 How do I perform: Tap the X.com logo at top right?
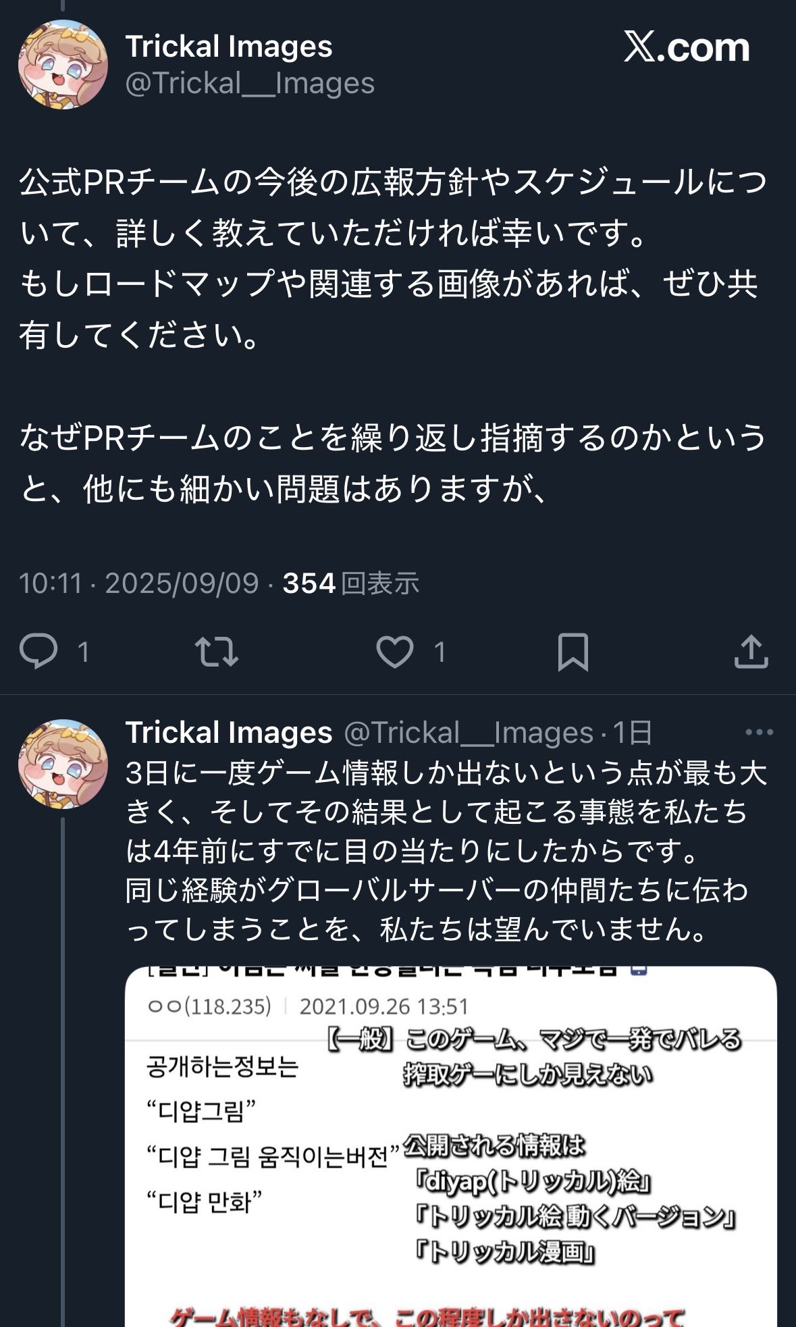coord(687,47)
